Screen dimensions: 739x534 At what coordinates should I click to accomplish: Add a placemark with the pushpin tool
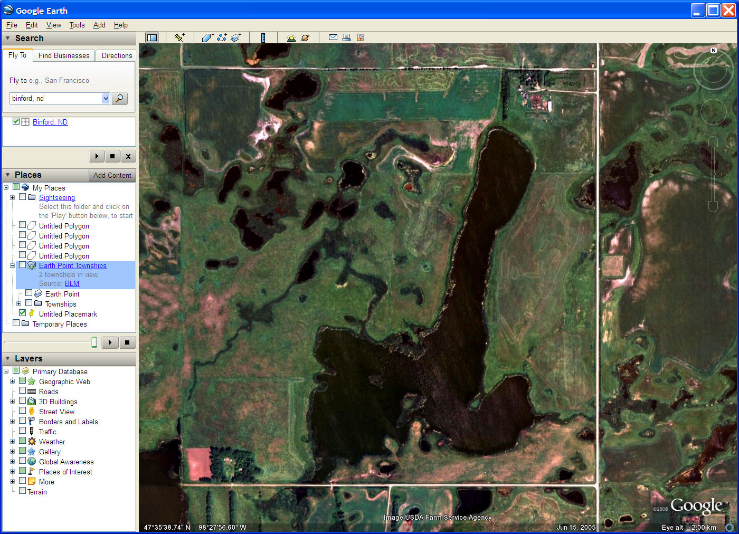(x=179, y=37)
